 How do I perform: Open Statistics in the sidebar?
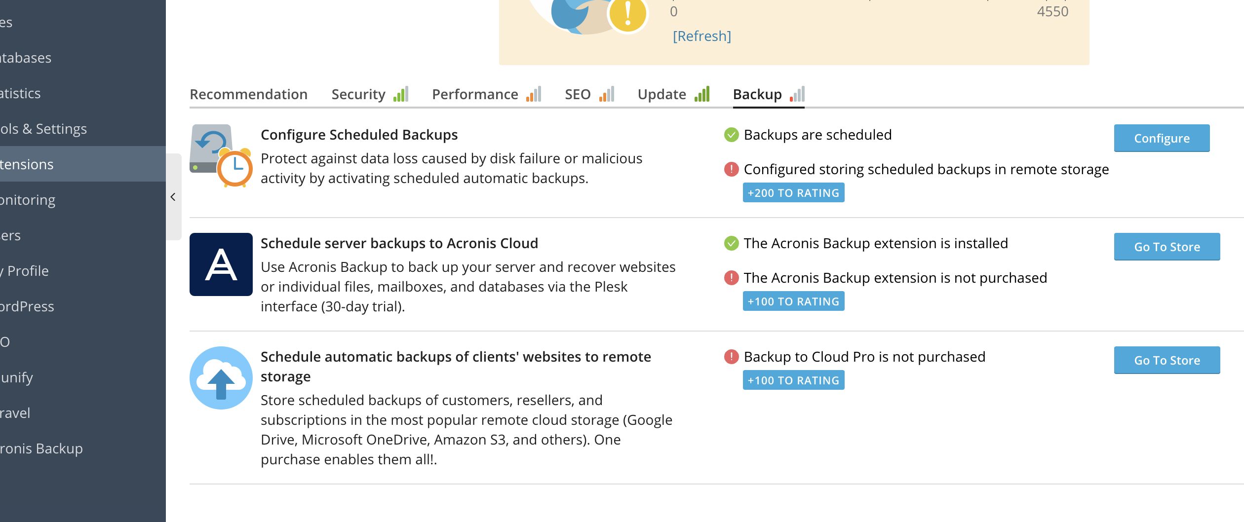coord(83,93)
